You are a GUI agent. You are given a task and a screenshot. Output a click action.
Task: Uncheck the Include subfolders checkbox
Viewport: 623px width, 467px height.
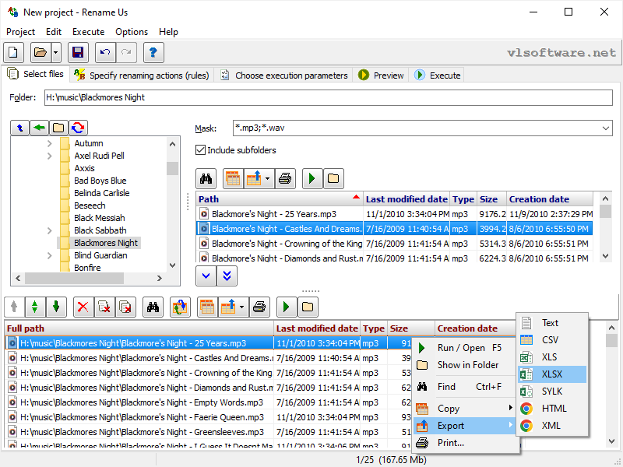point(201,150)
